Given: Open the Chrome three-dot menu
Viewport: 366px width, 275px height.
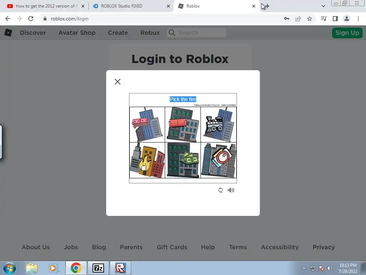Looking at the screenshot, I should (358, 19).
